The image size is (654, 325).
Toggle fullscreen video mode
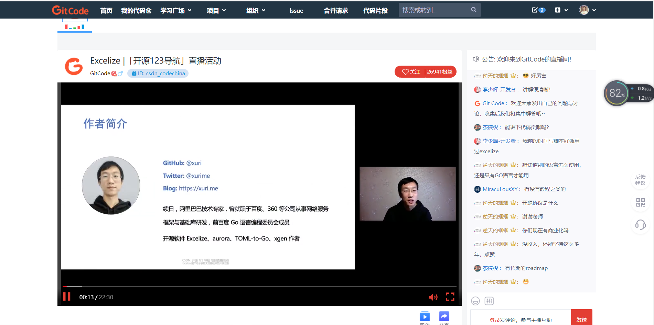[x=450, y=297]
